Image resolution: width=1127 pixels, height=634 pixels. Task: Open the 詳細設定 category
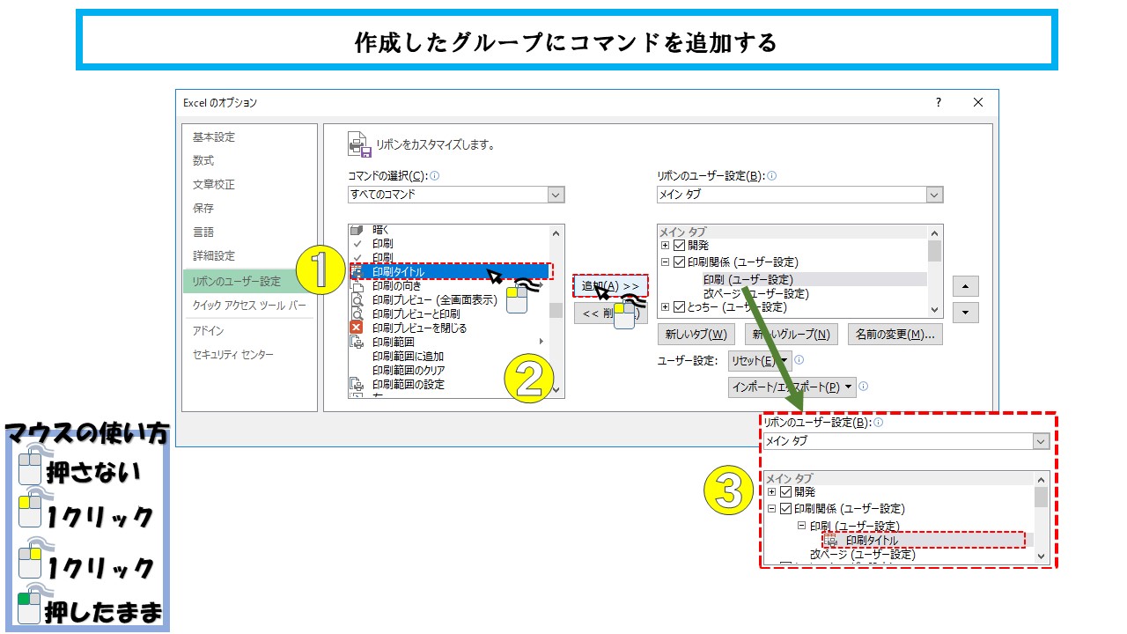pos(214,256)
